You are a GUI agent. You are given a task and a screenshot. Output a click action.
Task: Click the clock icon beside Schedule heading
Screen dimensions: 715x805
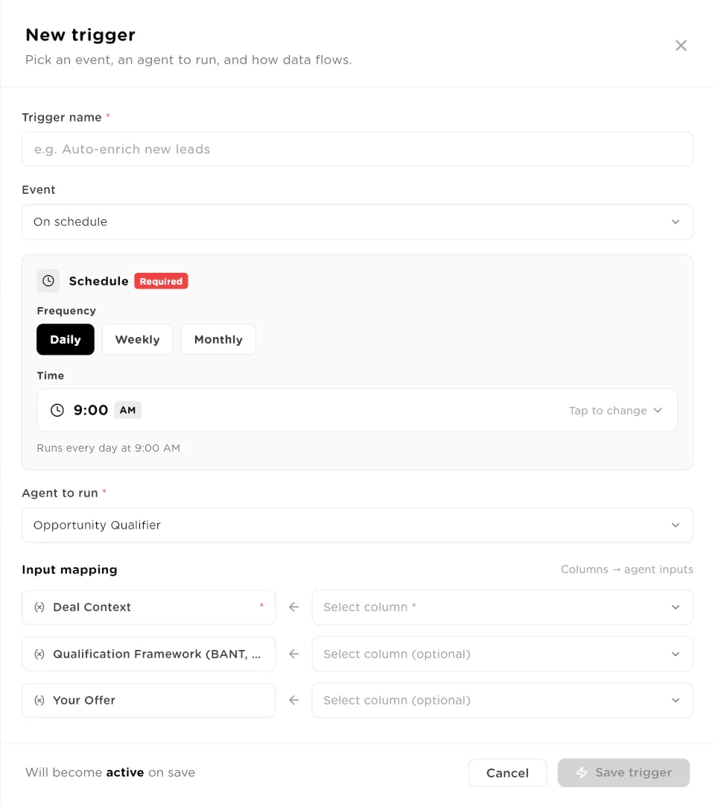(x=48, y=281)
